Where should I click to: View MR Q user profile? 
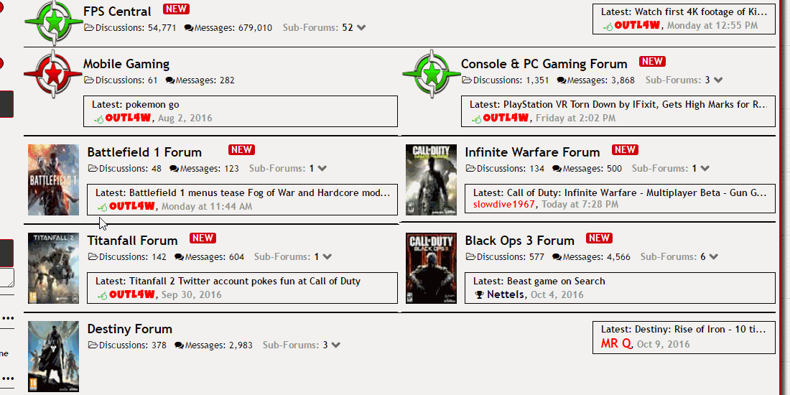point(616,343)
